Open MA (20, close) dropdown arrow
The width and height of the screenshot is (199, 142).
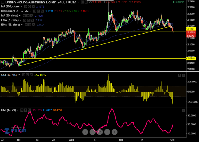pos(20,15)
